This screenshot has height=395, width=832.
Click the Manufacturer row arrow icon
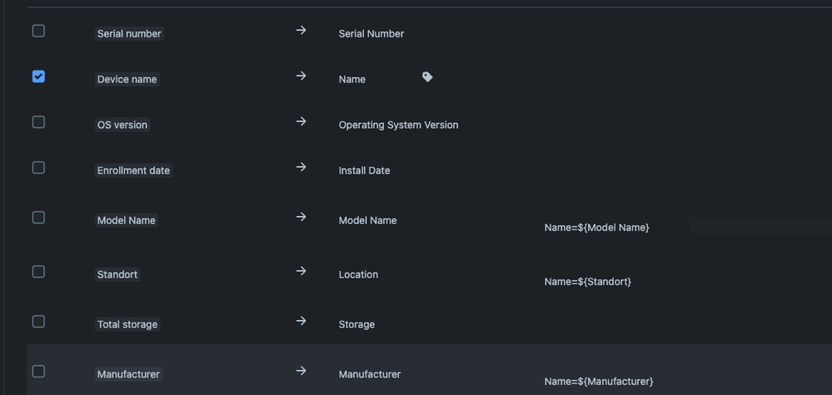[301, 371]
